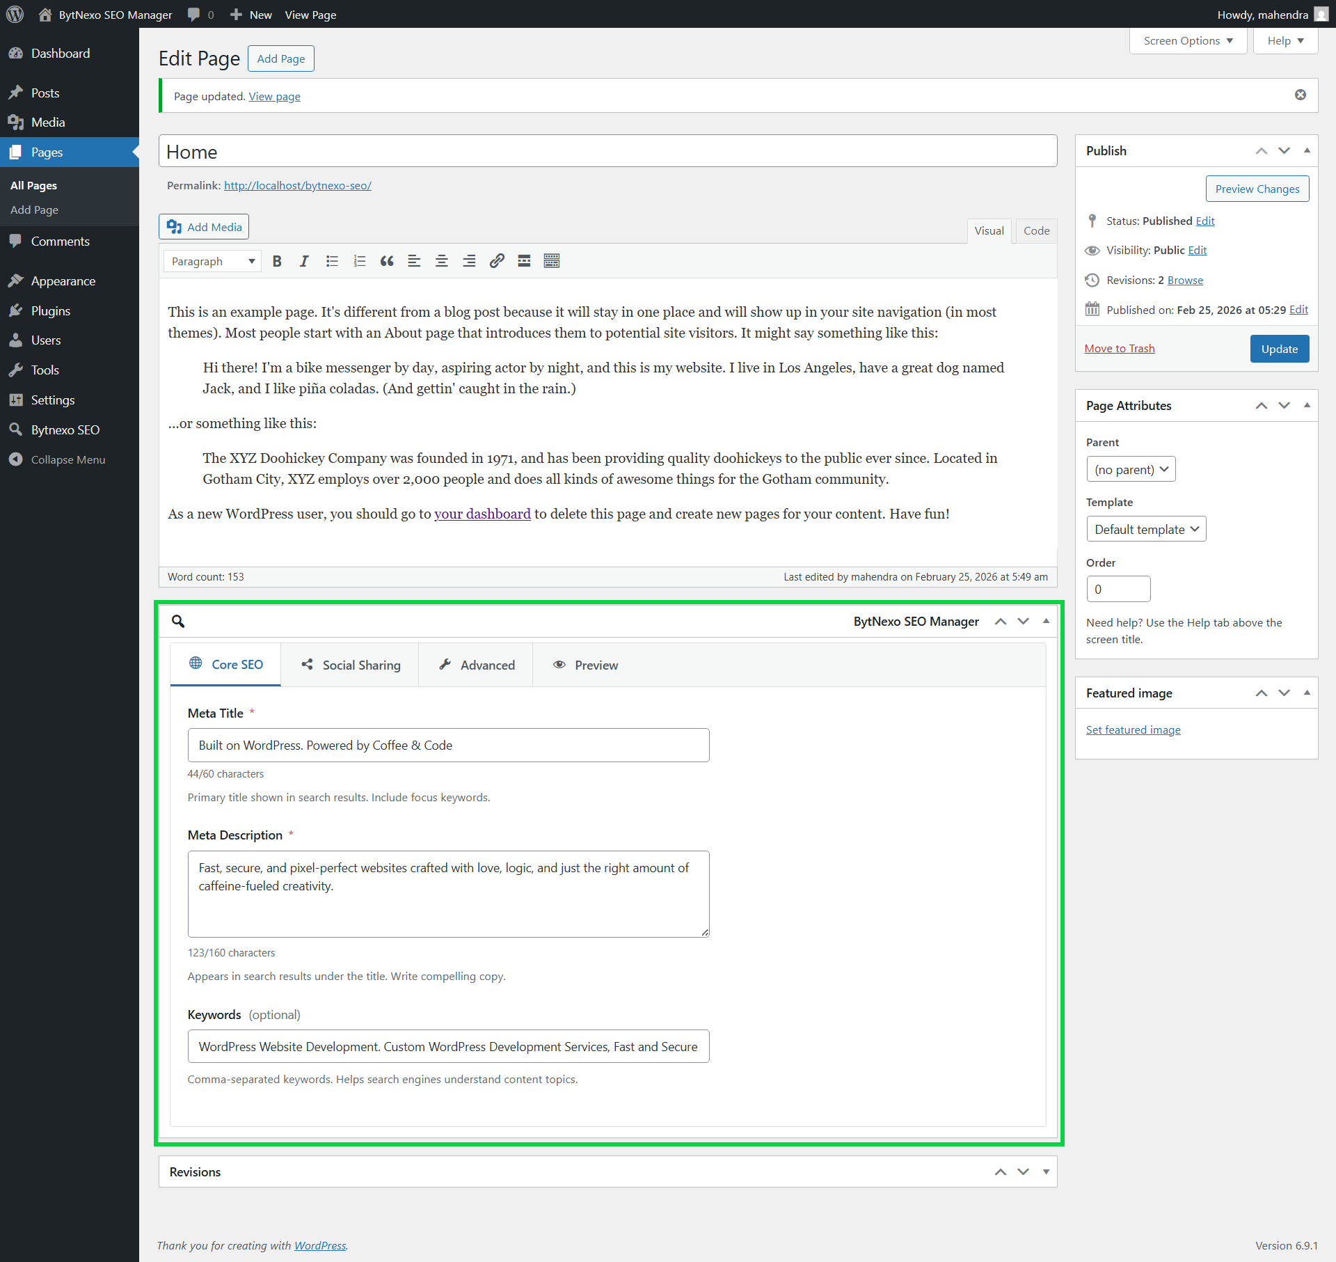Collapse the Publish panel
The height and width of the screenshot is (1262, 1336).
click(x=1307, y=150)
